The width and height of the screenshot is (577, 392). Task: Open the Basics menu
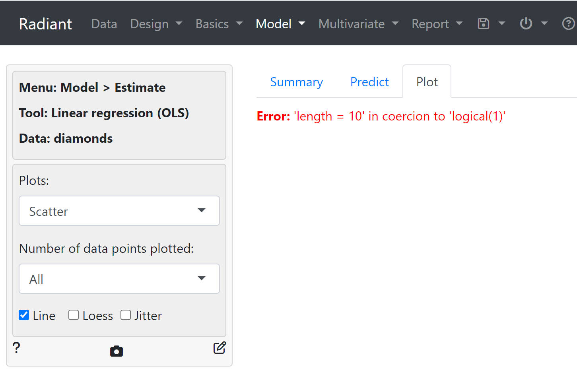click(212, 23)
